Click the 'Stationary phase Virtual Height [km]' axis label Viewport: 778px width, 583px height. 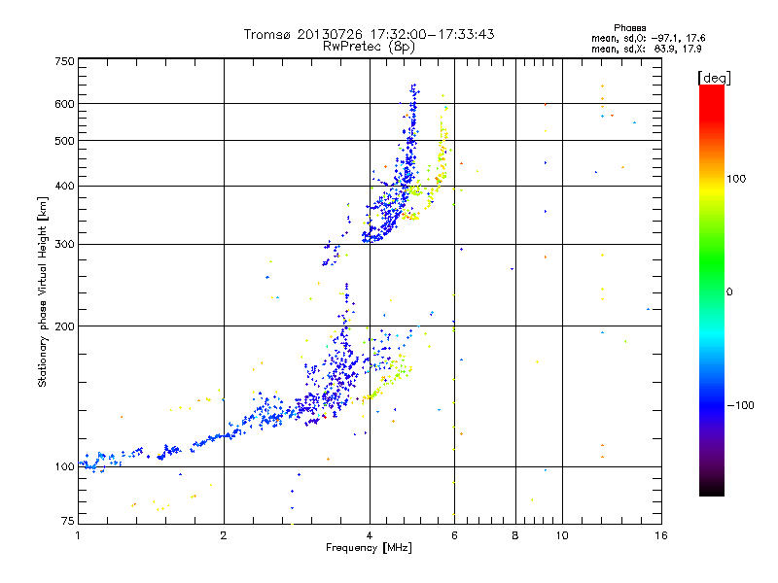tap(43, 292)
